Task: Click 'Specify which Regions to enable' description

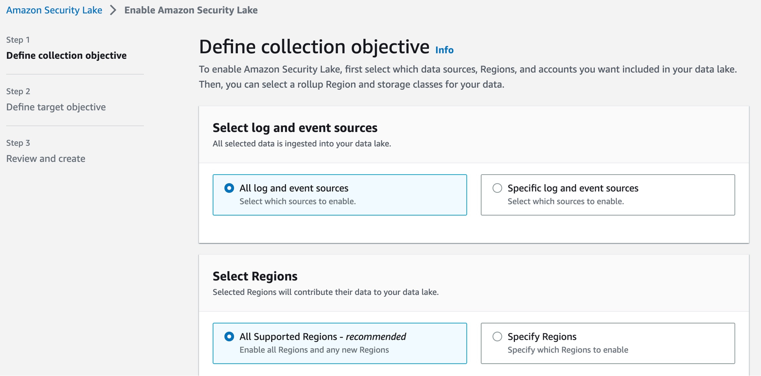Action: [568, 350]
